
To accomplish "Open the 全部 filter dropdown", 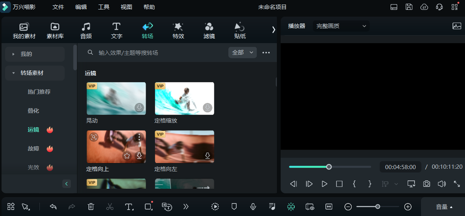I will pyautogui.click(x=242, y=53).
